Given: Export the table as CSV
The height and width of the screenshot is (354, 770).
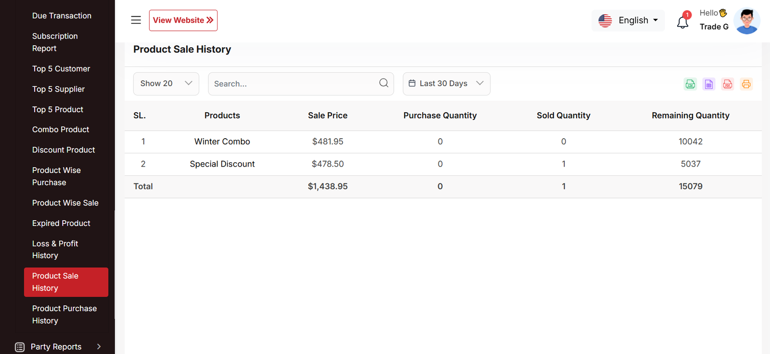Looking at the screenshot, I should [x=690, y=84].
